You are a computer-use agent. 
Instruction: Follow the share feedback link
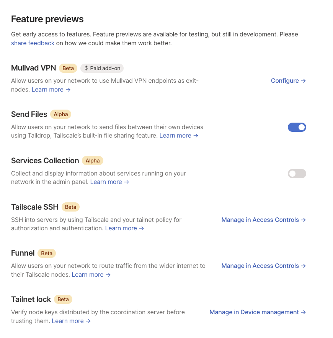(33, 43)
